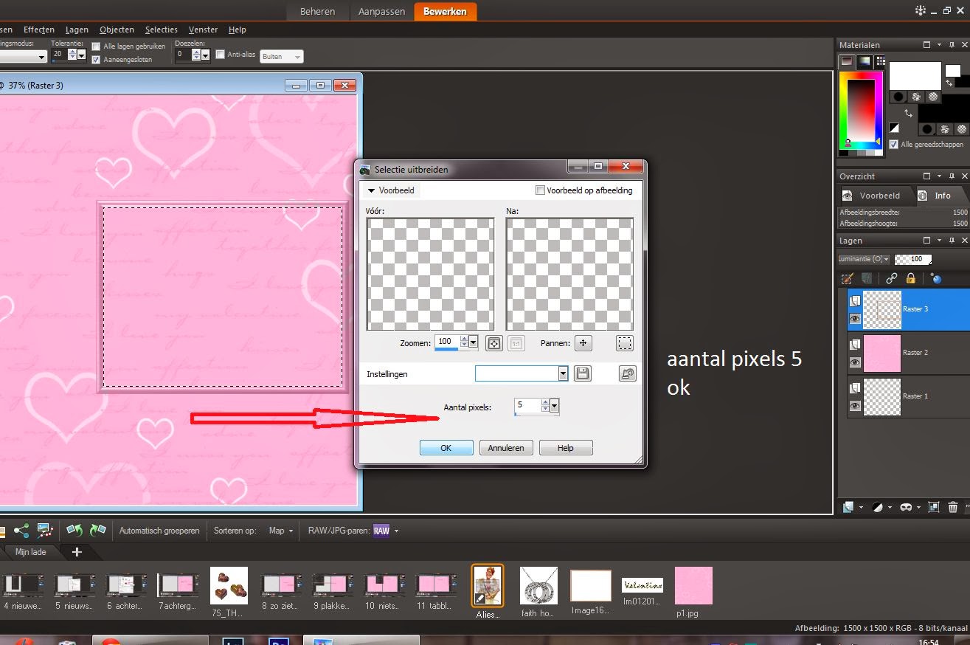Collapse the Voorbeeld preview section
970x645 pixels.
372,190
